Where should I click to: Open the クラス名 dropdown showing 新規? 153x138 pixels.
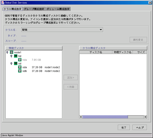(x=62, y=30)
